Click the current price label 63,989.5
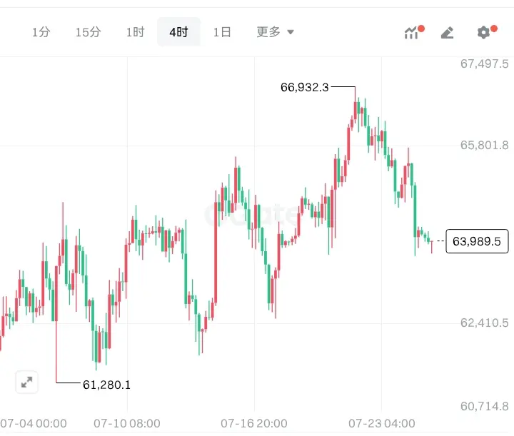The width and height of the screenshot is (514, 436). coord(477,241)
